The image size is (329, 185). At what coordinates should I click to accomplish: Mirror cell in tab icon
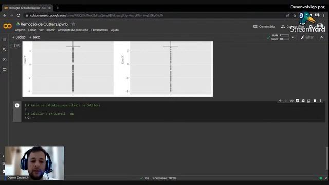pyautogui.click(x=308, y=101)
